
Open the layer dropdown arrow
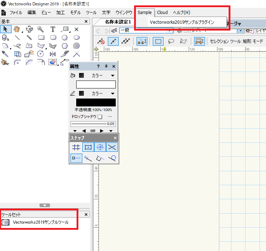click(x=240, y=31)
